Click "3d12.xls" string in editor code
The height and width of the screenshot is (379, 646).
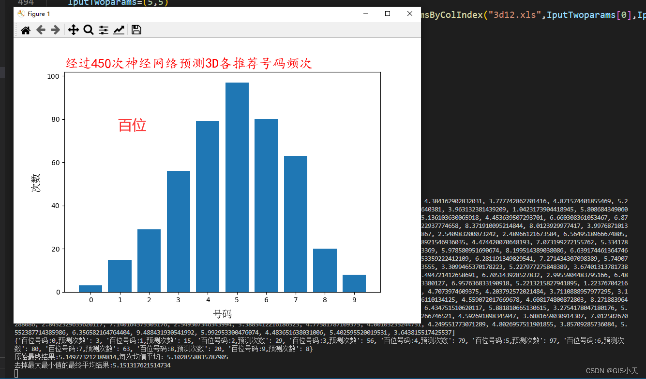tap(515, 14)
